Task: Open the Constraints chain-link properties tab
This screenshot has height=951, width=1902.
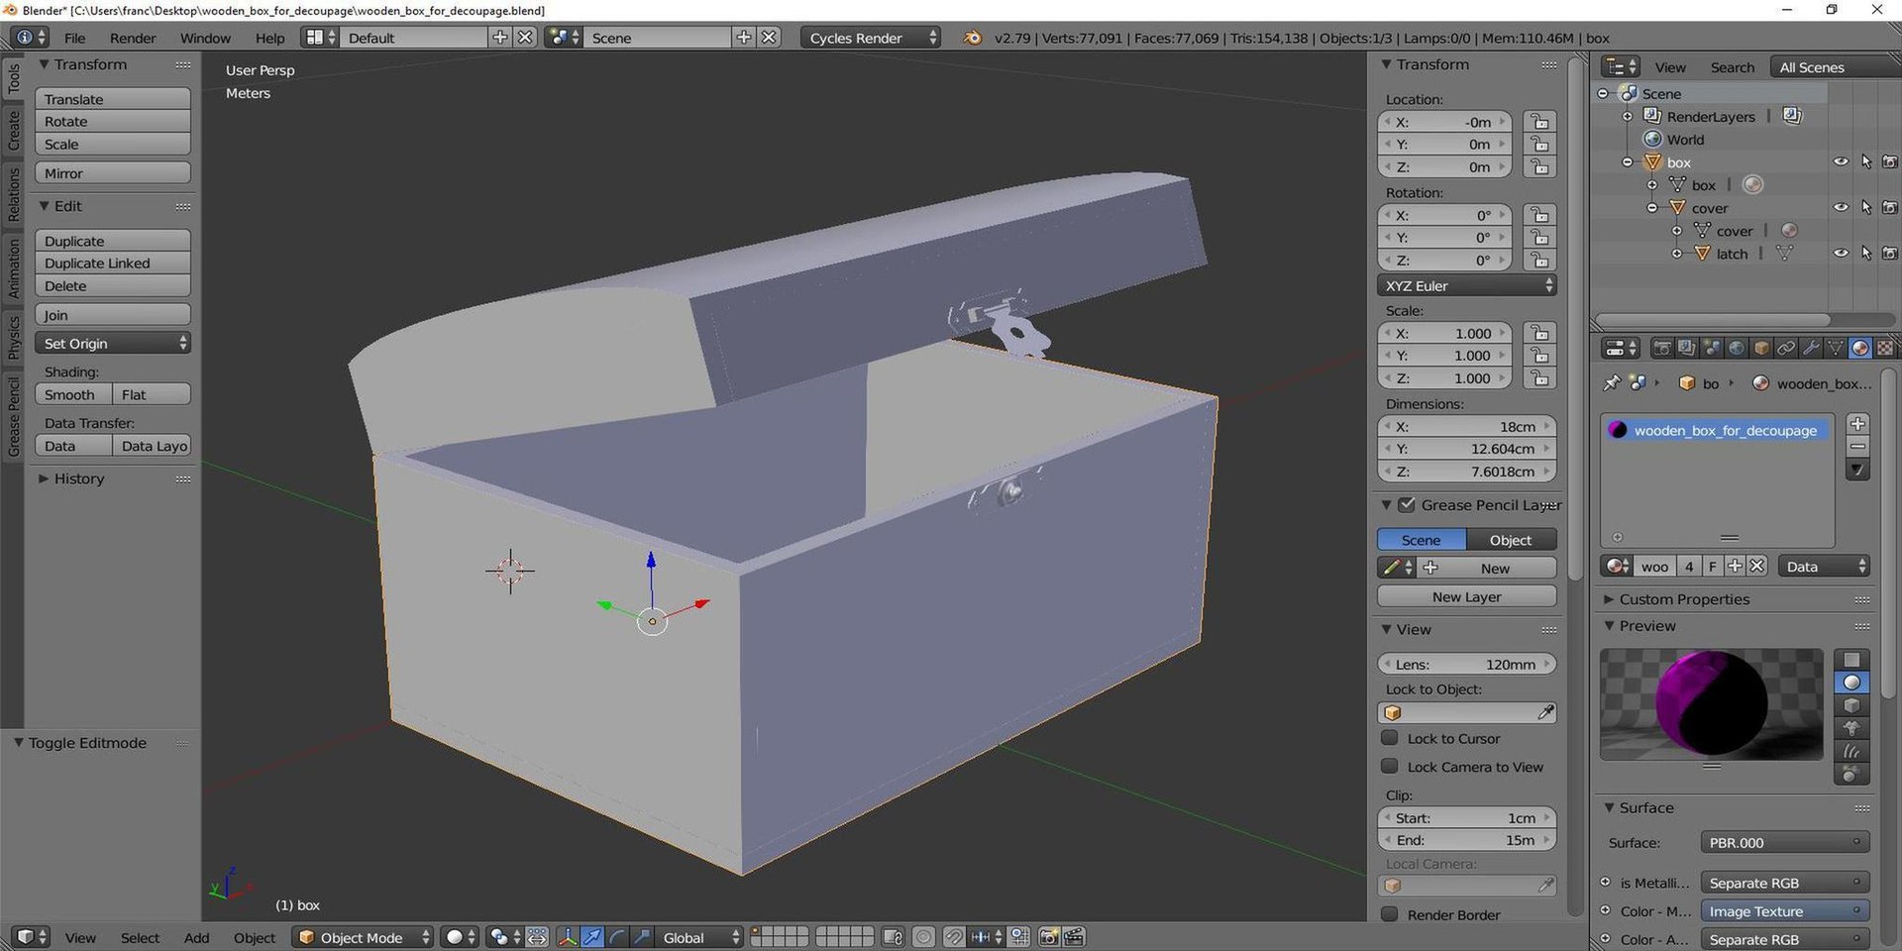Action: coord(1786,348)
